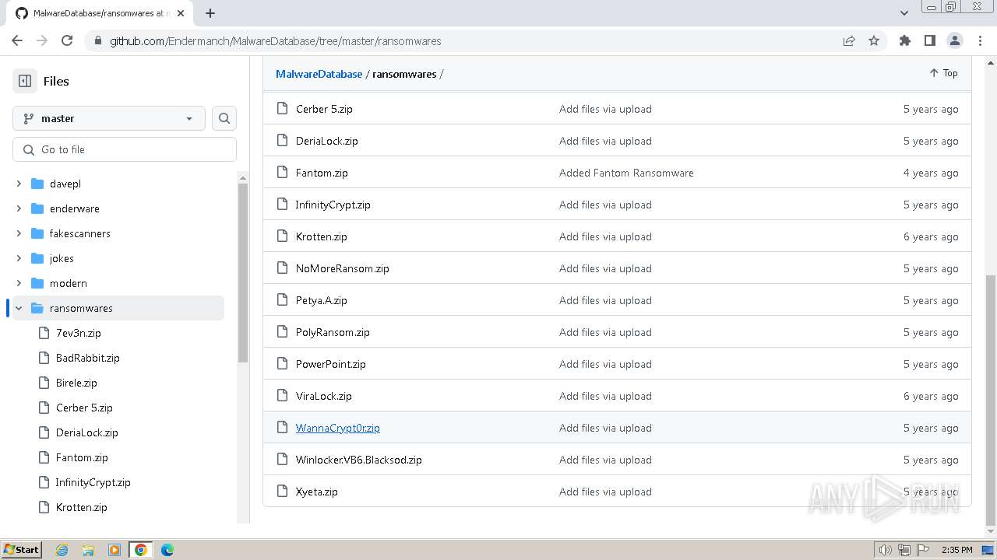Viewport: 997px width, 560px height.
Task: Open Microsoft Edge taskbar icon
Action: coord(167,550)
